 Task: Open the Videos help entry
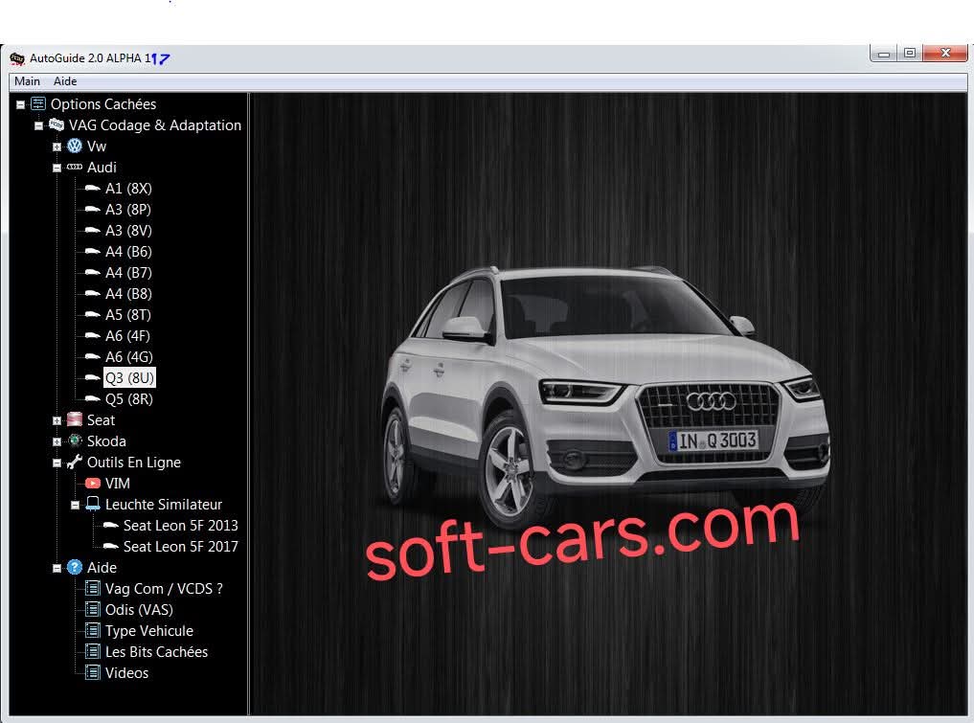[126, 673]
